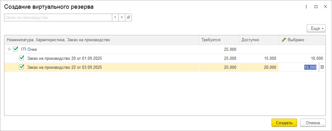
Task: Open the Еще menu
Action: pos(316,28)
